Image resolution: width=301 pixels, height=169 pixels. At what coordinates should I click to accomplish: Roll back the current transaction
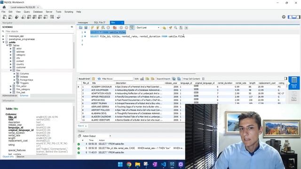point(127,28)
